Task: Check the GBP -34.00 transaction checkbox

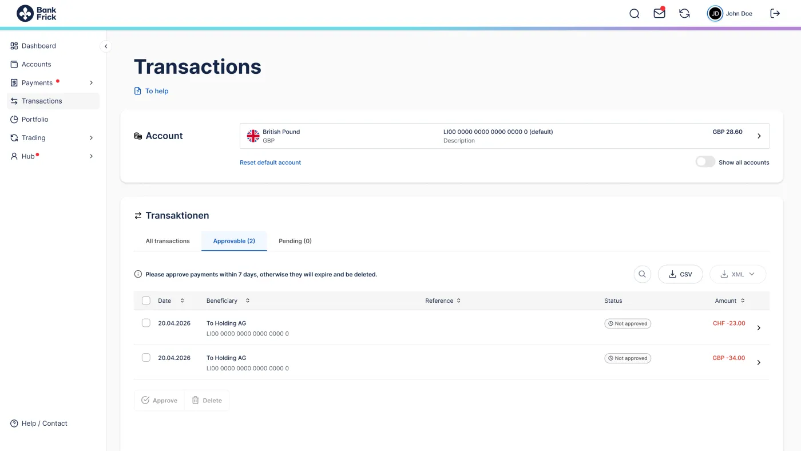Action: [146, 357]
